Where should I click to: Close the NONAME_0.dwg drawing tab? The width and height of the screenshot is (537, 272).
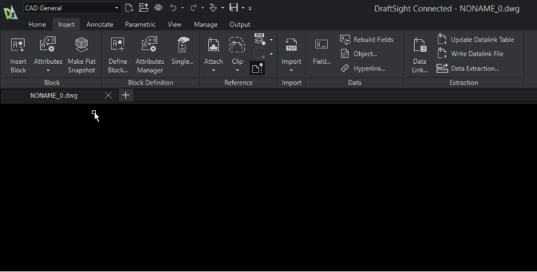[x=108, y=95]
